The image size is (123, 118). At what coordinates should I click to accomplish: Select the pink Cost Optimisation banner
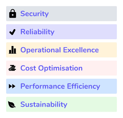point(61,68)
